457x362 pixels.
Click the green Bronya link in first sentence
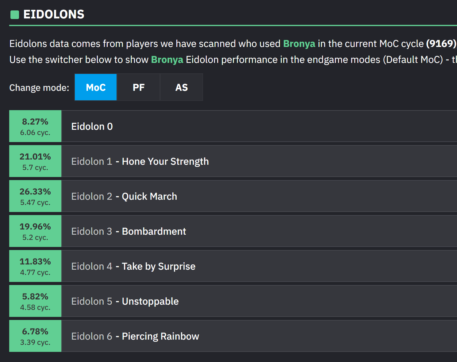pyautogui.click(x=299, y=44)
